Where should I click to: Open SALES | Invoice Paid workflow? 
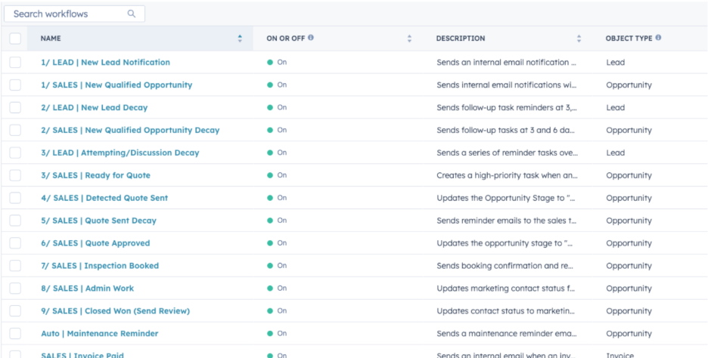pos(82,355)
